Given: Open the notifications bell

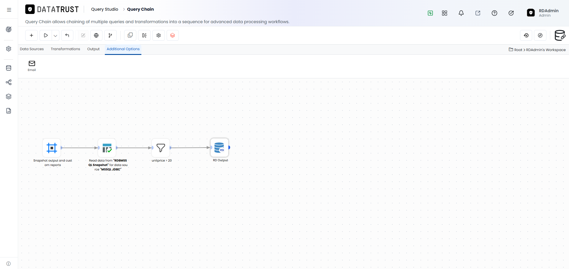Looking at the screenshot, I should [x=461, y=13].
